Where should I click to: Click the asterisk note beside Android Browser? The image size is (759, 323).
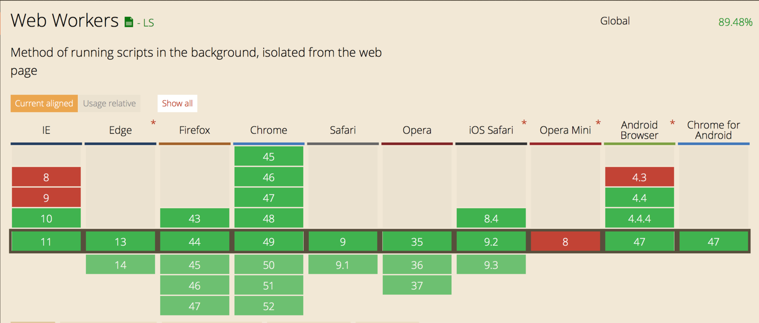point(672,124)
